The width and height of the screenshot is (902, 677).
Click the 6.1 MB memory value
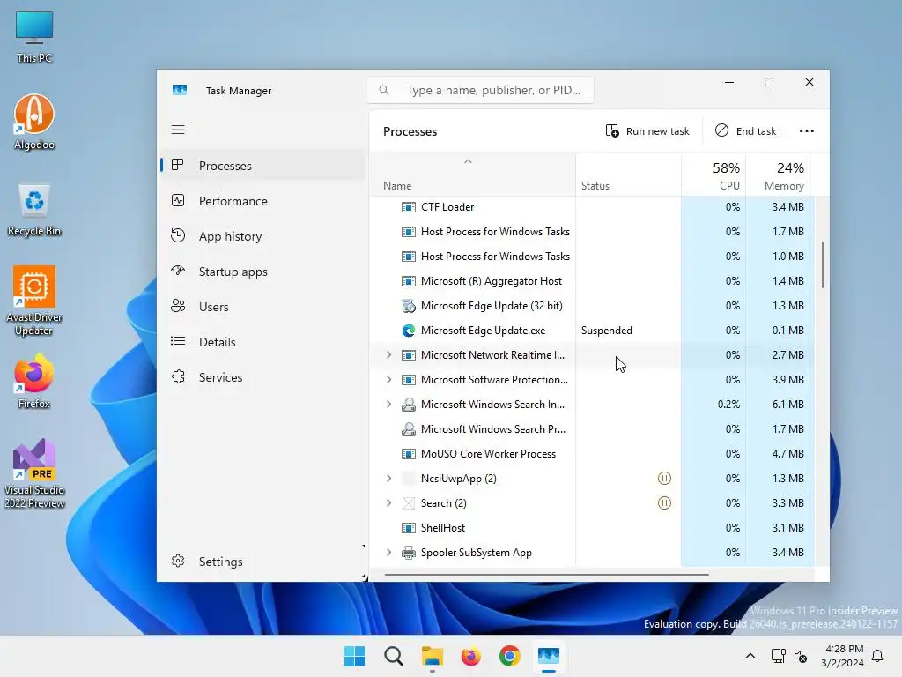(x=787, y=405)
